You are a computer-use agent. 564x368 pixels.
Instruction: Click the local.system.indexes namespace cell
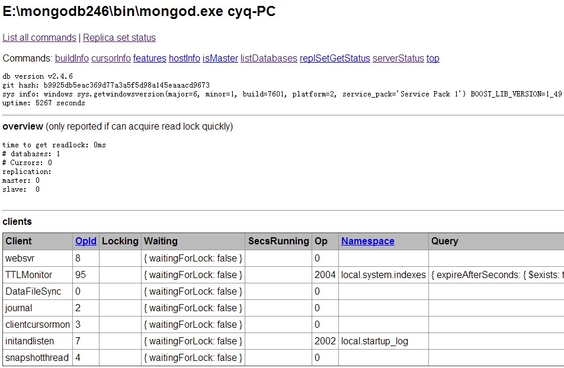(x=383, y=275)
